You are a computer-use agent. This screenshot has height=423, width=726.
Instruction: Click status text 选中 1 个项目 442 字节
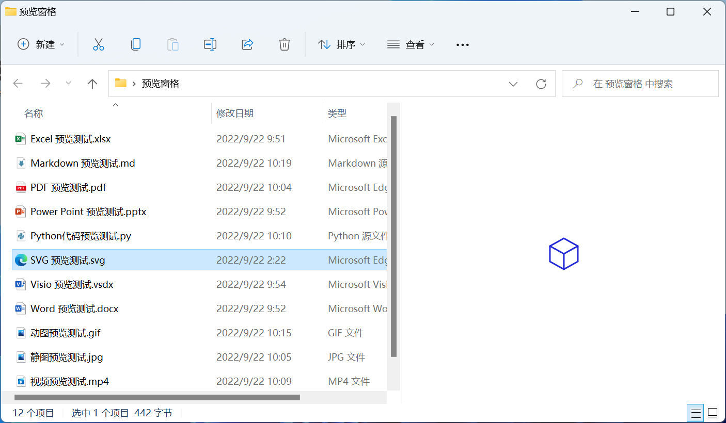(122, 413)
